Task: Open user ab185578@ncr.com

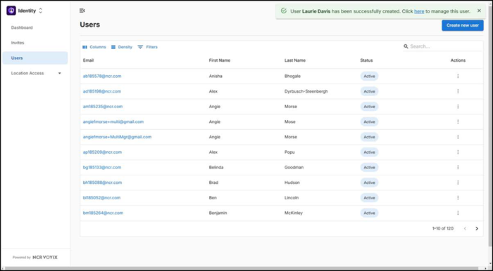Action: pyautogui.click(x=102, y=76)
